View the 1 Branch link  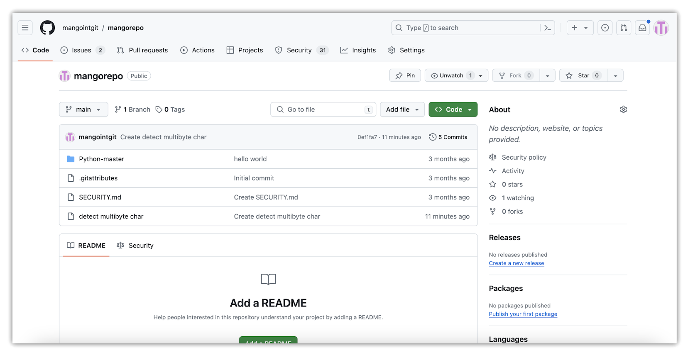click(132, 109)
